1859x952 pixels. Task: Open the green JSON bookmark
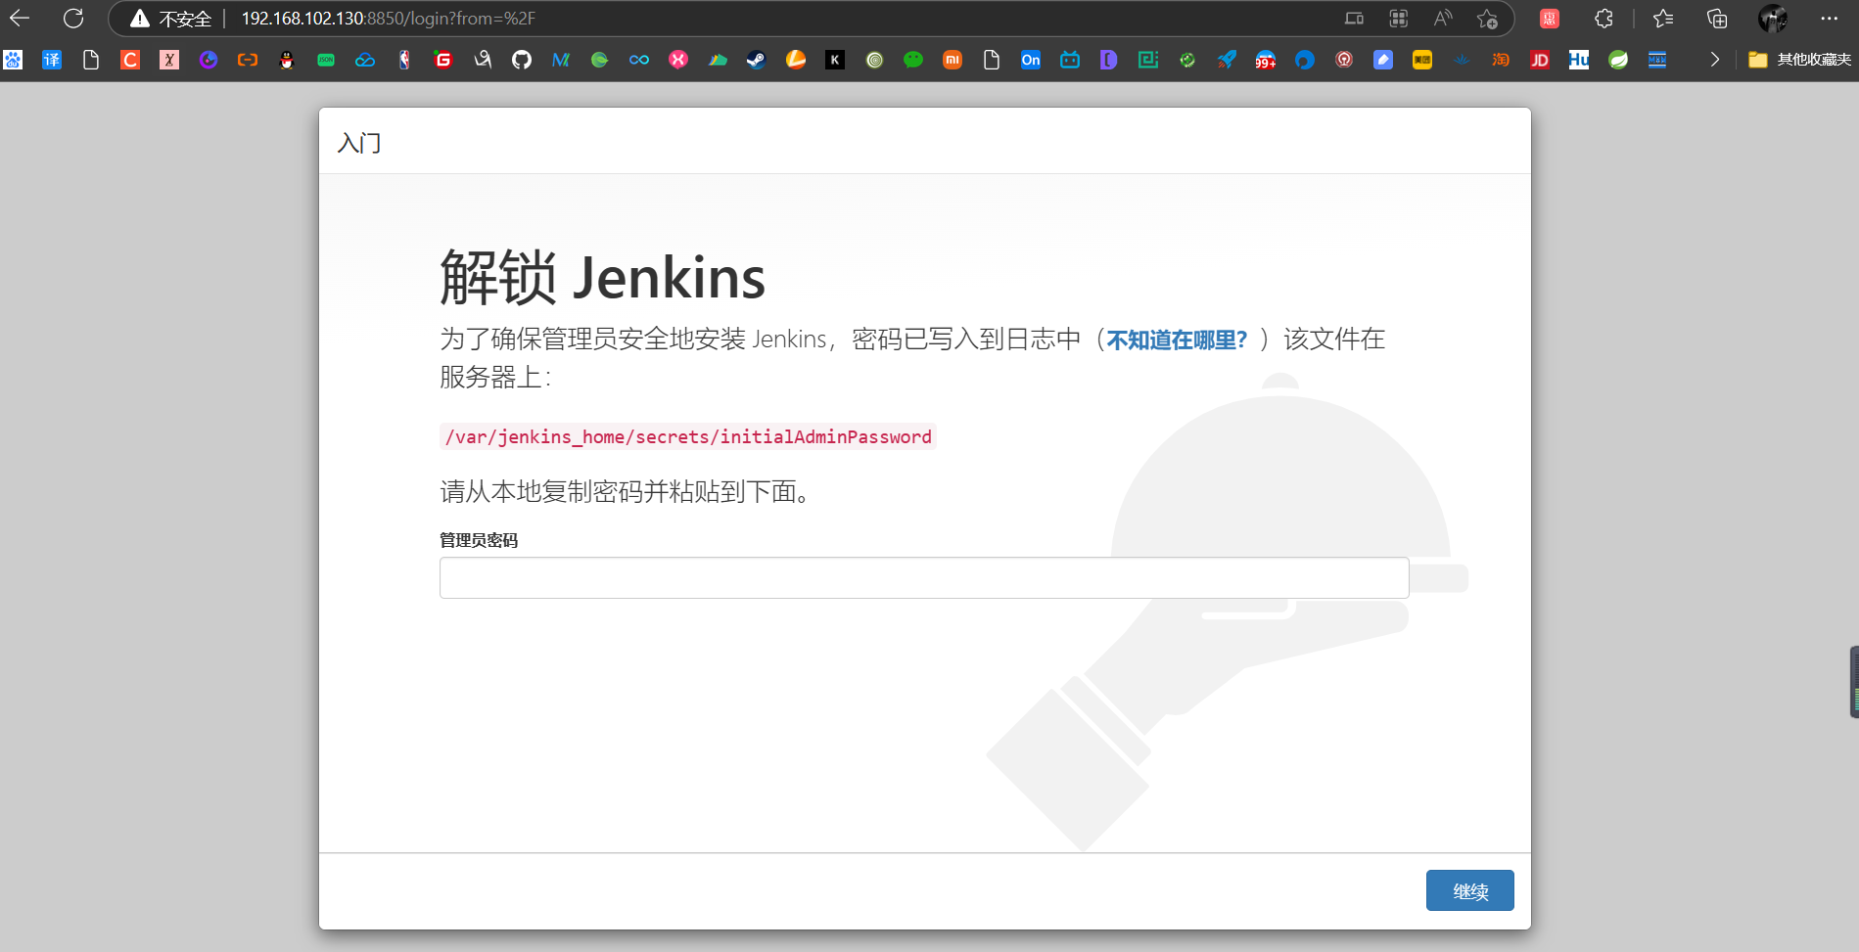point(326,60)
